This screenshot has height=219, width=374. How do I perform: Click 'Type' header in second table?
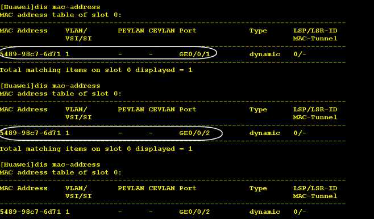click(x=258, y=109)
